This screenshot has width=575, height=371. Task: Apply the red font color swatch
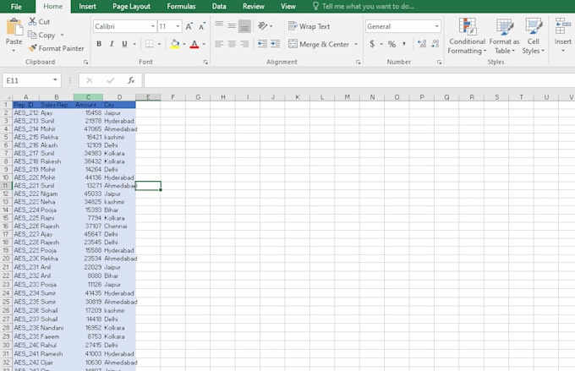(x=194, y=44)
